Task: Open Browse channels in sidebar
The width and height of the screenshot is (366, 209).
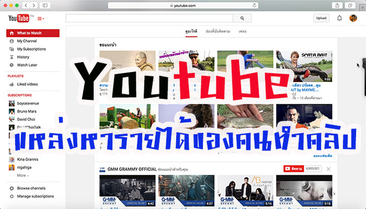Action: (x=31, y=188)
